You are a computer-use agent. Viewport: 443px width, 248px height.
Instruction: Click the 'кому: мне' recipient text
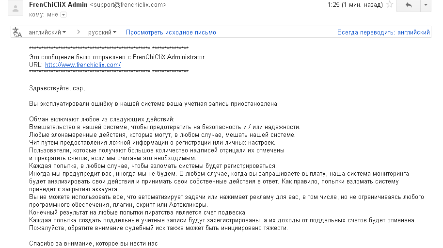coord(44,15)
